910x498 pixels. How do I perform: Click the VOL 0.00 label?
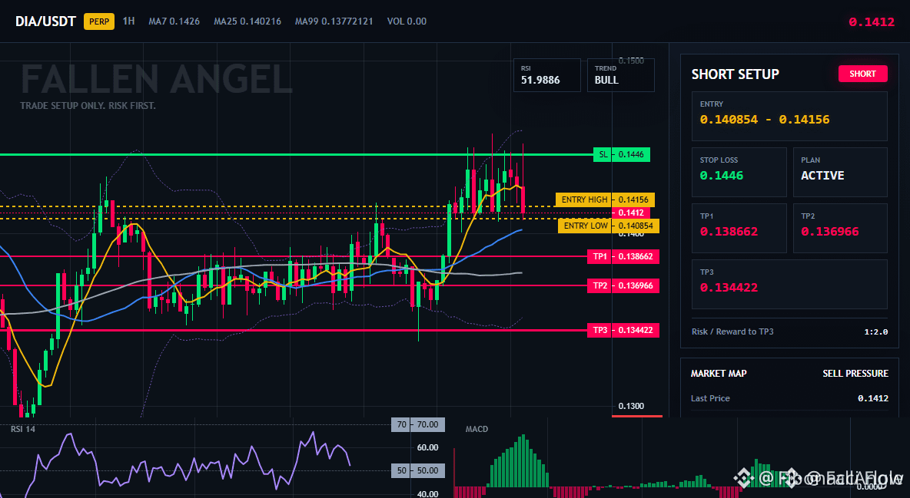[x=407, y=21]
